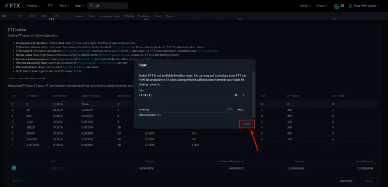Open the free fiat withdrawal link
This screenshot has height=187, width=388.
click(x=74, y=67)
